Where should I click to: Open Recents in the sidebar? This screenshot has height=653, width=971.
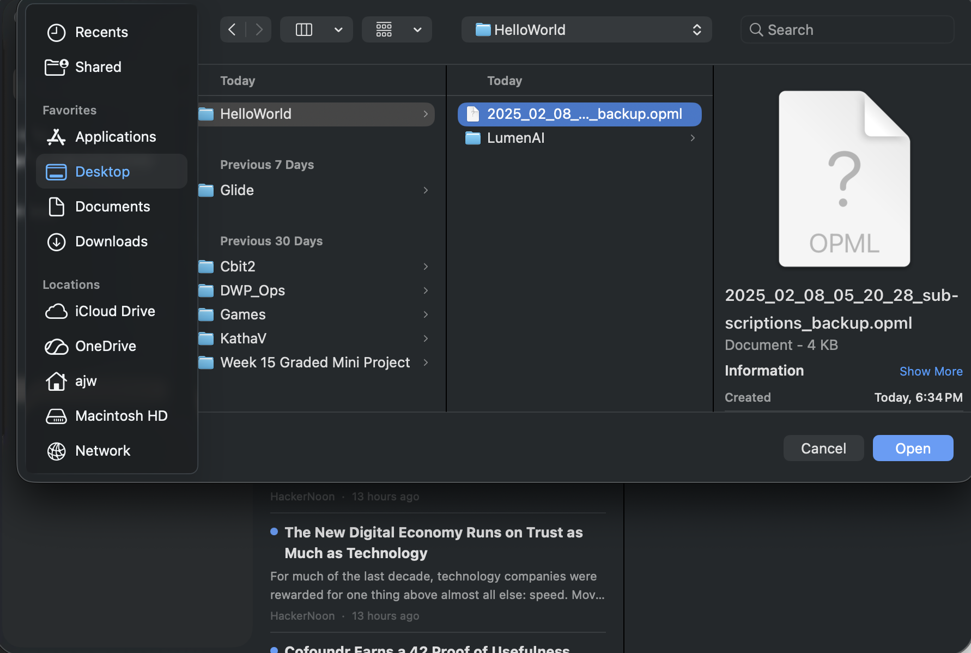click(101, 32)
